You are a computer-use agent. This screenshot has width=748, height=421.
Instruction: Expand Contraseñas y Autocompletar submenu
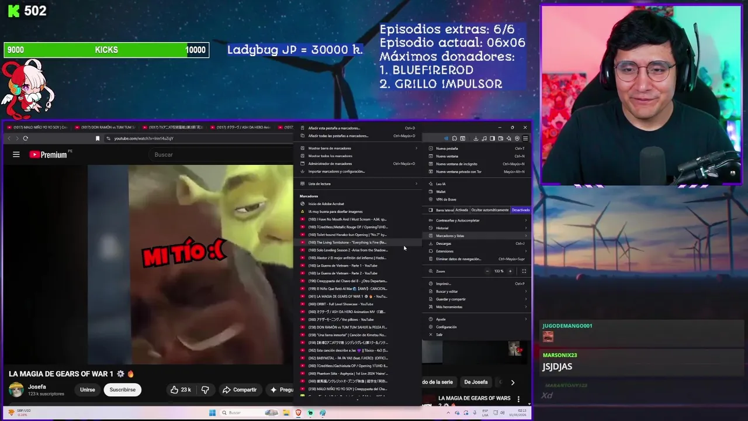click(x=477, y=220)
